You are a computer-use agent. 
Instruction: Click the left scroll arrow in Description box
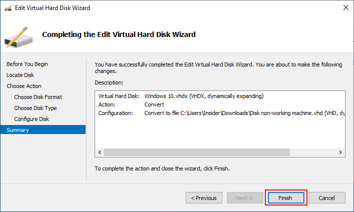[100, 152]
